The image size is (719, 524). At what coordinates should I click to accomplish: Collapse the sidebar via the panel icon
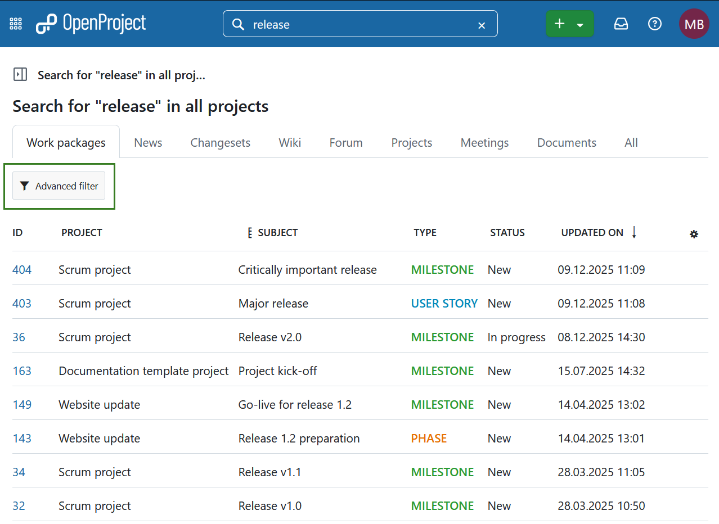[20, 74]
